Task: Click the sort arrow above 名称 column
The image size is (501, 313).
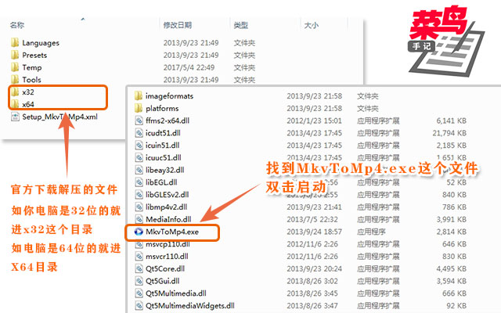Action: tap(83, 19)
